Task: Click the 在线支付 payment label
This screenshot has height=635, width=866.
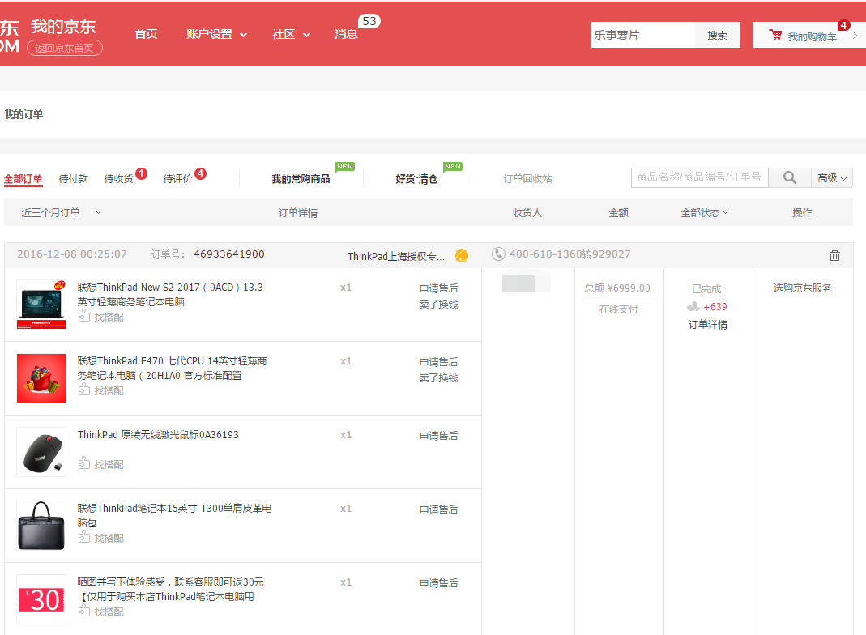Action: click(x=619, y=309)
